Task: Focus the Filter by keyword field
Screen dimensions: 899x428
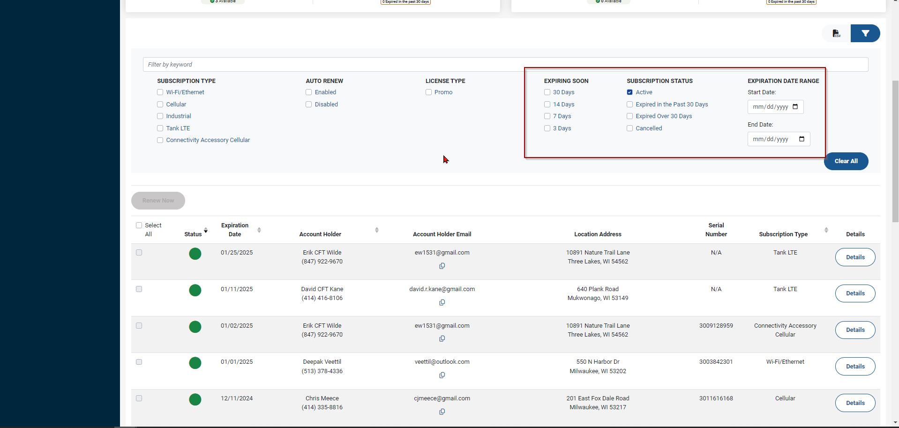Action: click(505, 65)
